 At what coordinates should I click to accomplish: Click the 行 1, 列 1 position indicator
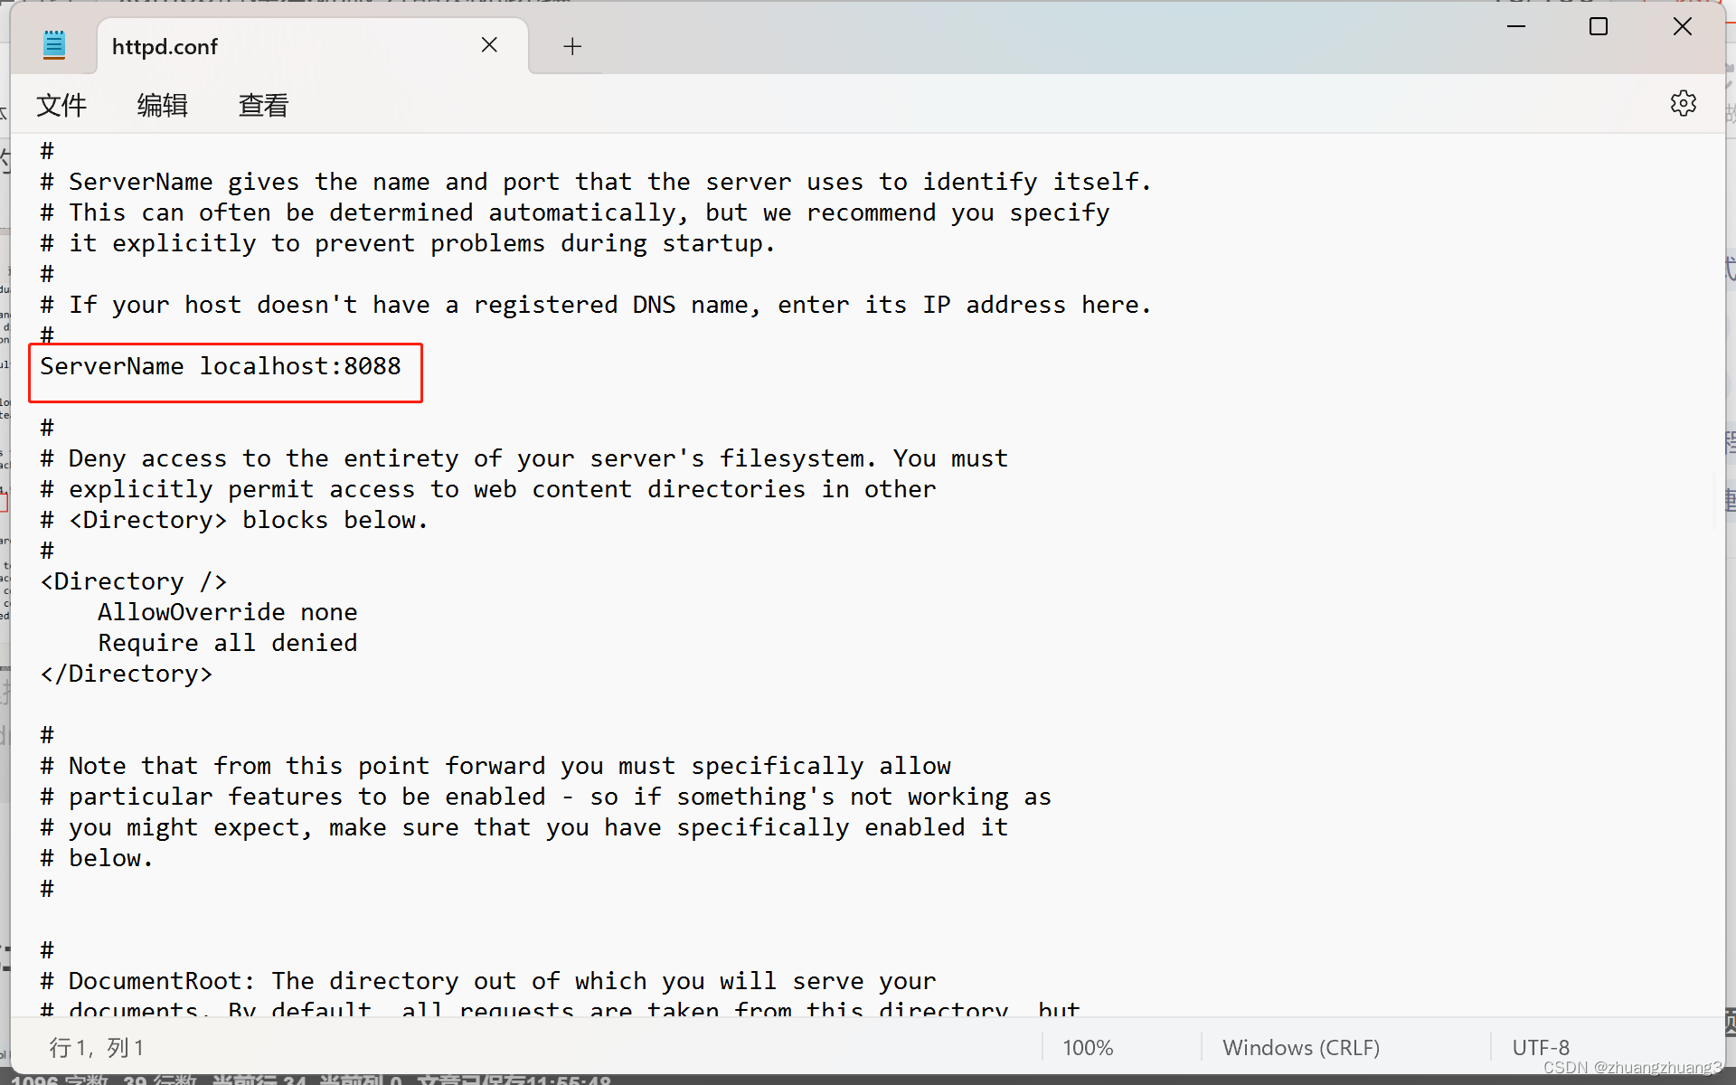click(97, 1047)
